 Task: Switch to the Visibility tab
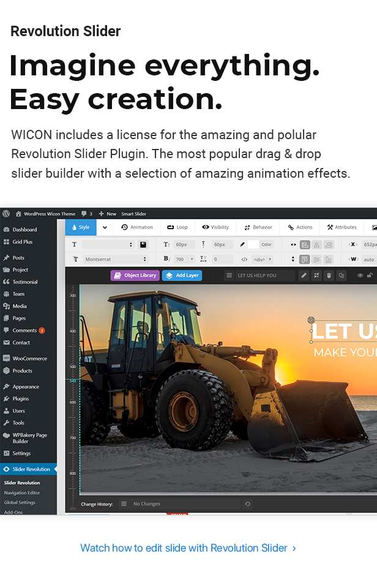click(215, 227)
